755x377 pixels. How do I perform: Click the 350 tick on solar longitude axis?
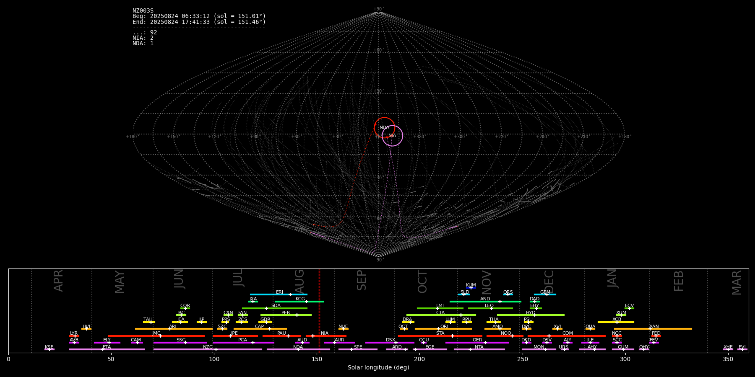728,359
